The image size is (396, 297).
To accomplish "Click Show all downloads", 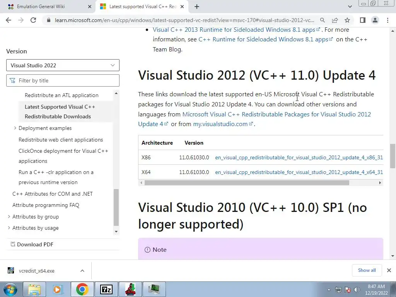I will coord(367,270).
